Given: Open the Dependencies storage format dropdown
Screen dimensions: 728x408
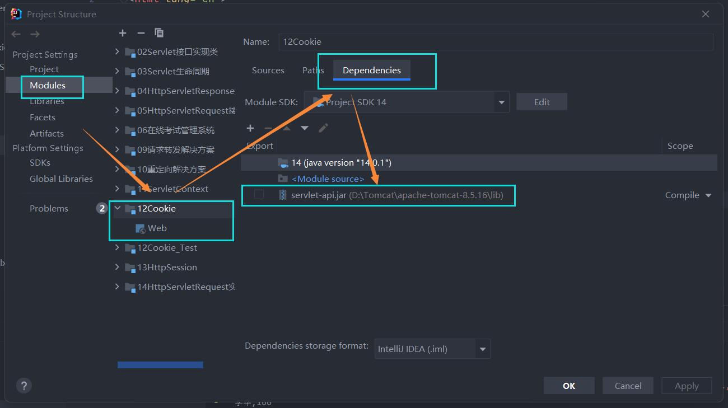Looking at the screenshot, I should [x=482, y=349].
